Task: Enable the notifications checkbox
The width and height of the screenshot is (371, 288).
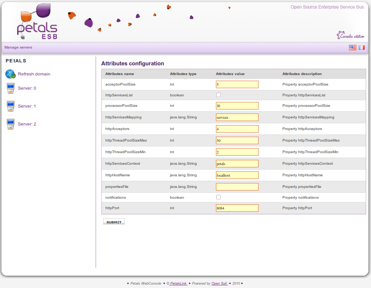Action: [x=219, y=197]
